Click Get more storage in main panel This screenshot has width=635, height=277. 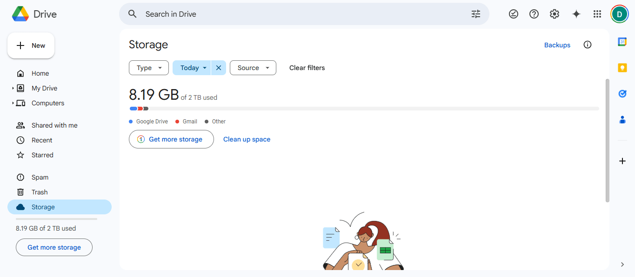(171, 139)
